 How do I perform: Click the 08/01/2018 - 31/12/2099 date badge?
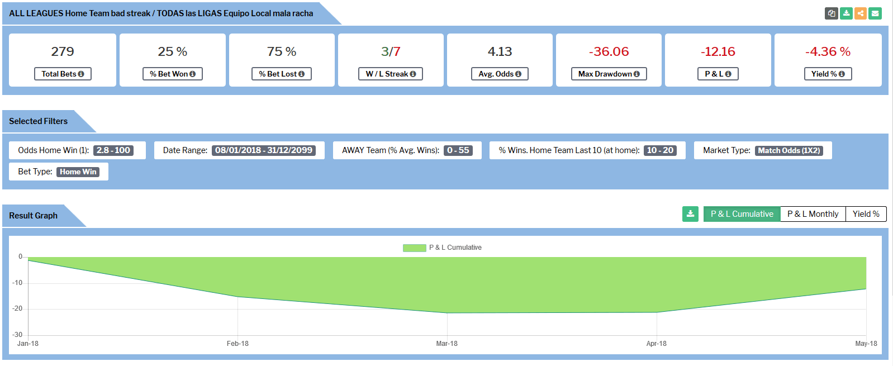tap(264, 150)
